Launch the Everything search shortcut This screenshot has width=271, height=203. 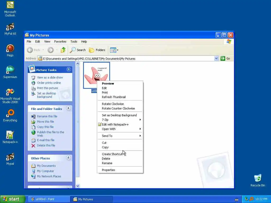10,116
